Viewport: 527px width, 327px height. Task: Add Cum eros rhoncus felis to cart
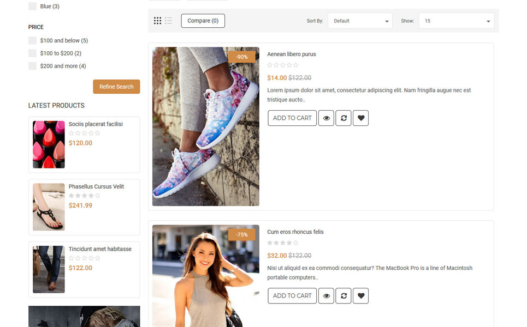(292, 296)
